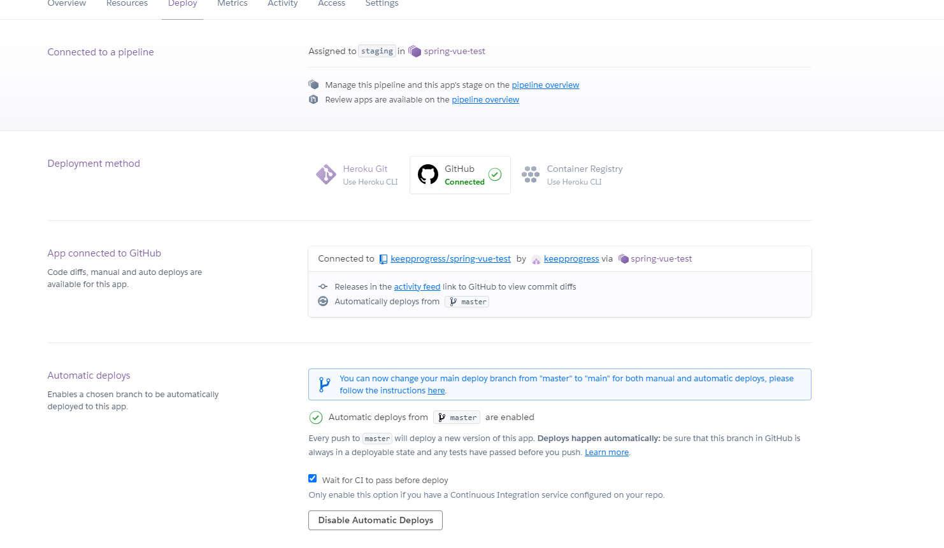Screen dimensions: 944x548
Task: Open the keepprogress user profile link
Action: click(x=571, y=259)
